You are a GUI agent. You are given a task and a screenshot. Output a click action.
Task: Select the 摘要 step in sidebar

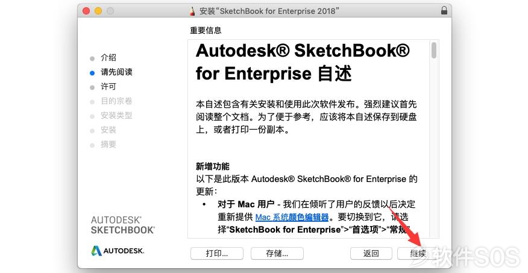(x=108, y=145)
